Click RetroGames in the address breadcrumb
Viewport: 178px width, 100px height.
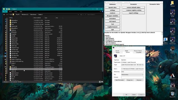33,14
